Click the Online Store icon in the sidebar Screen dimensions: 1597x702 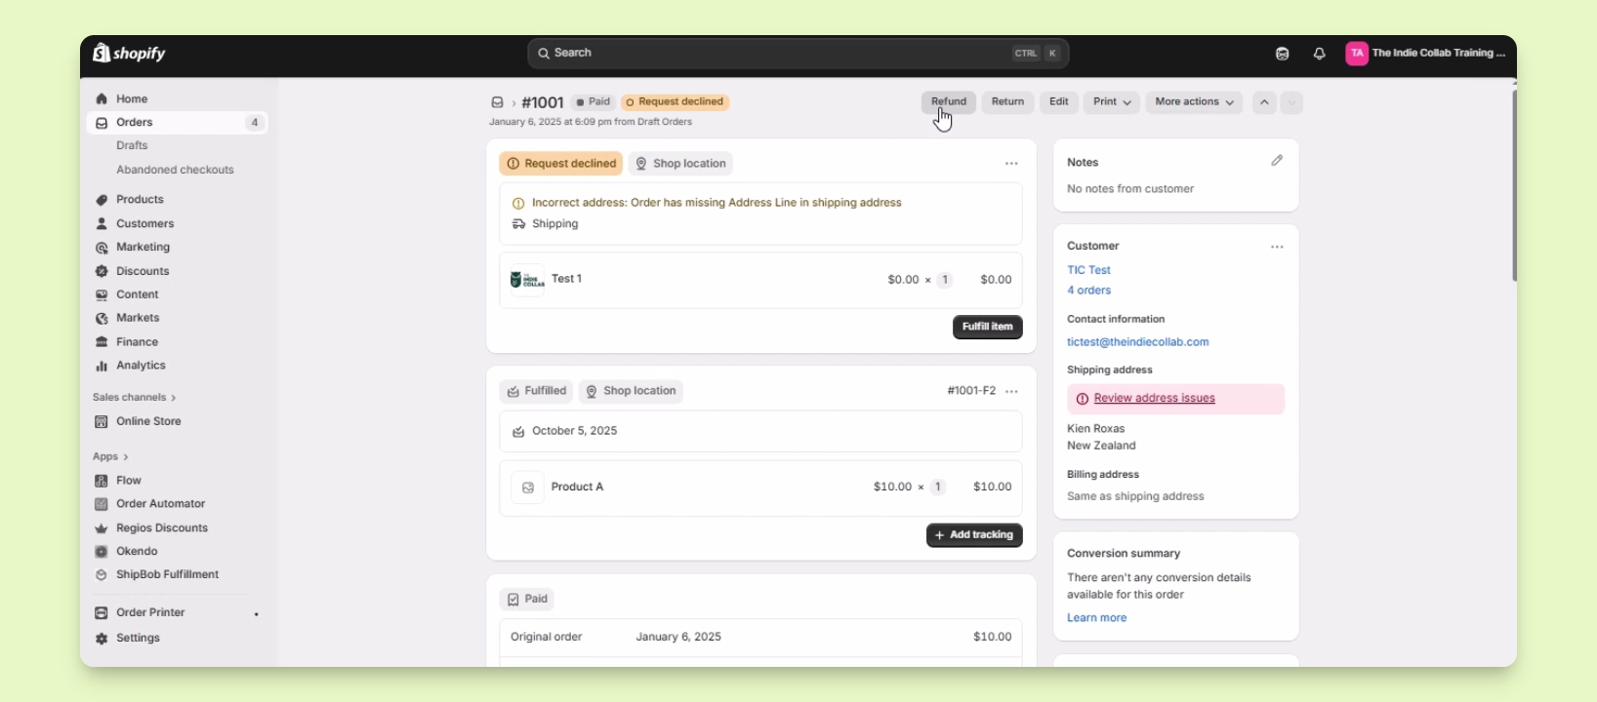tap(102, 421)
